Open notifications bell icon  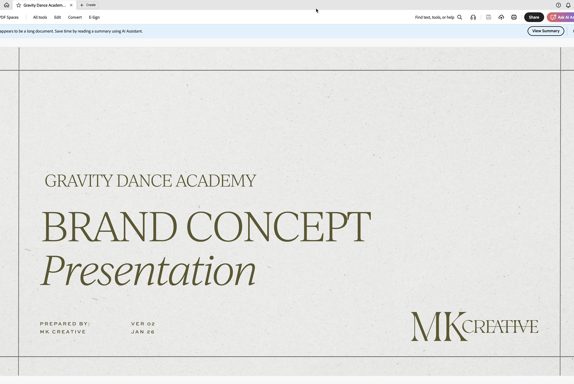(568, 5)
